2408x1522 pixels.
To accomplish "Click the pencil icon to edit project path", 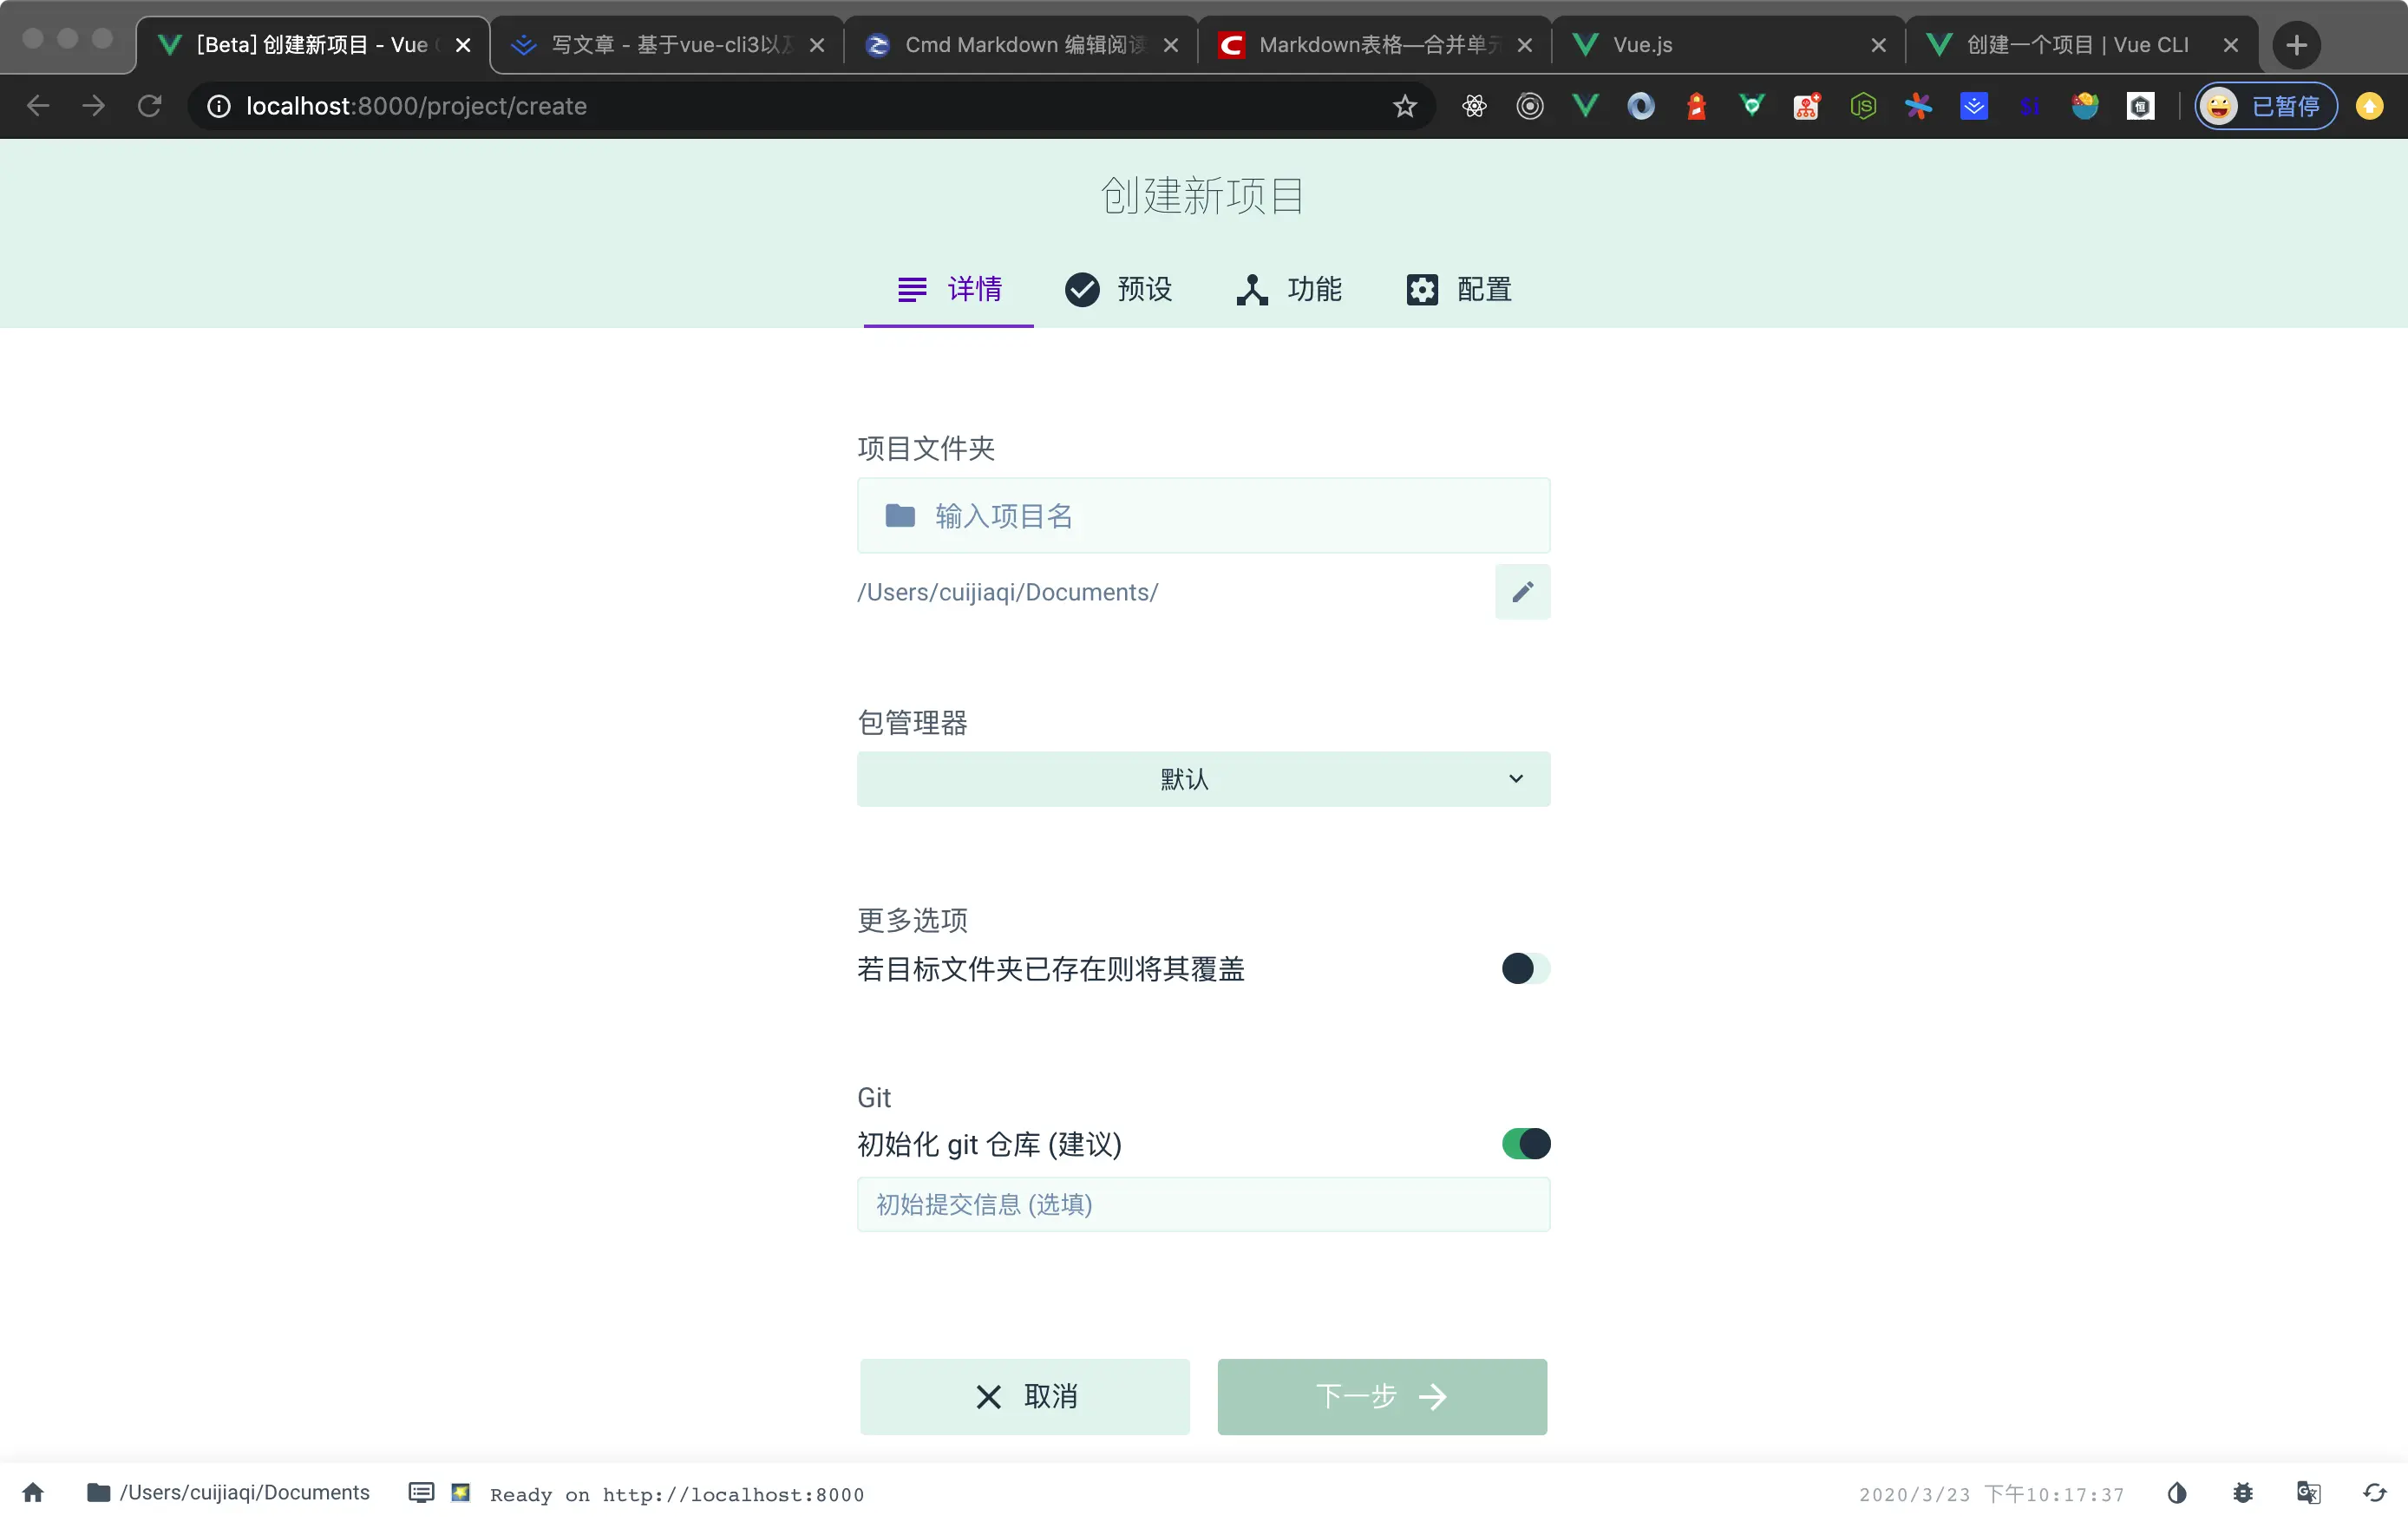I will [x=1522, y=592].
